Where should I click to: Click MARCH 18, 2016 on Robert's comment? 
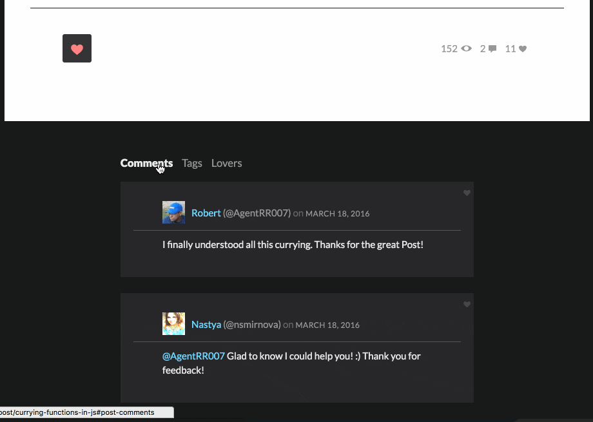pyautogui.click(x=337, y=213)
